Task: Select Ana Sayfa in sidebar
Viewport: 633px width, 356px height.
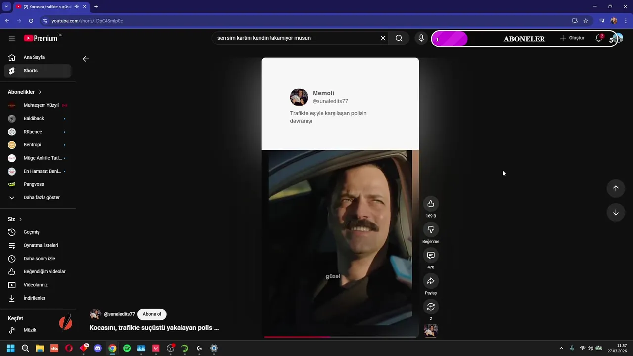Action: tap(38, 57)
